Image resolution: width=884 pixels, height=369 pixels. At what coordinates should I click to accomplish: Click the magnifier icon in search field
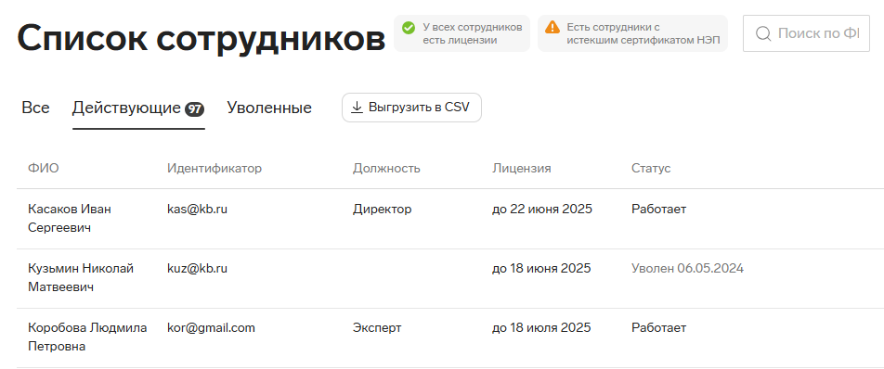[x=762, y=33]
